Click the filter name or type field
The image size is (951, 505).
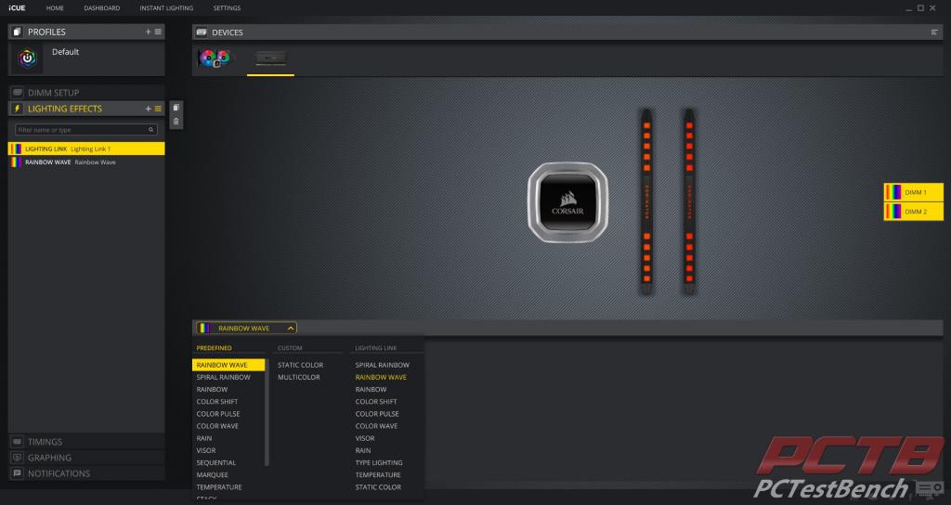click(x=86, y=130)
